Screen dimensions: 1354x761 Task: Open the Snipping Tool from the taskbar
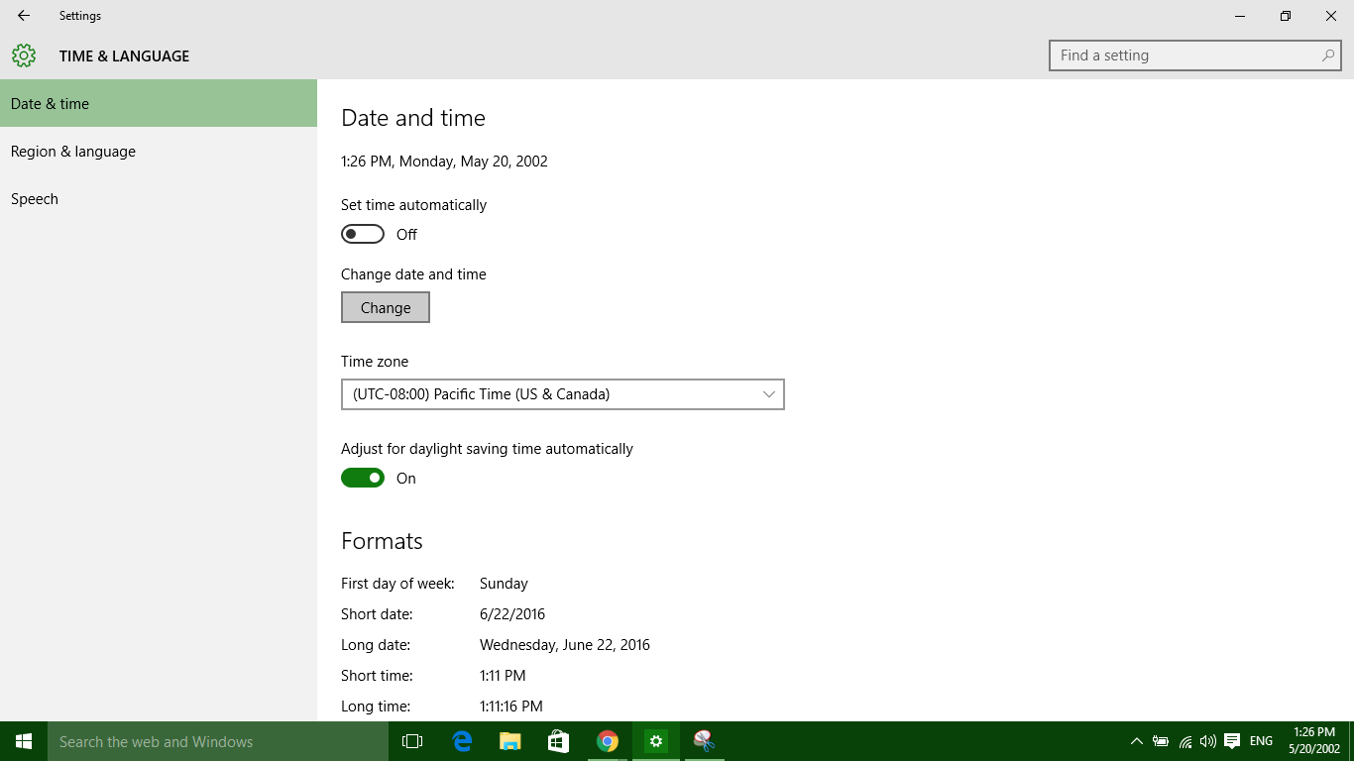704,740
